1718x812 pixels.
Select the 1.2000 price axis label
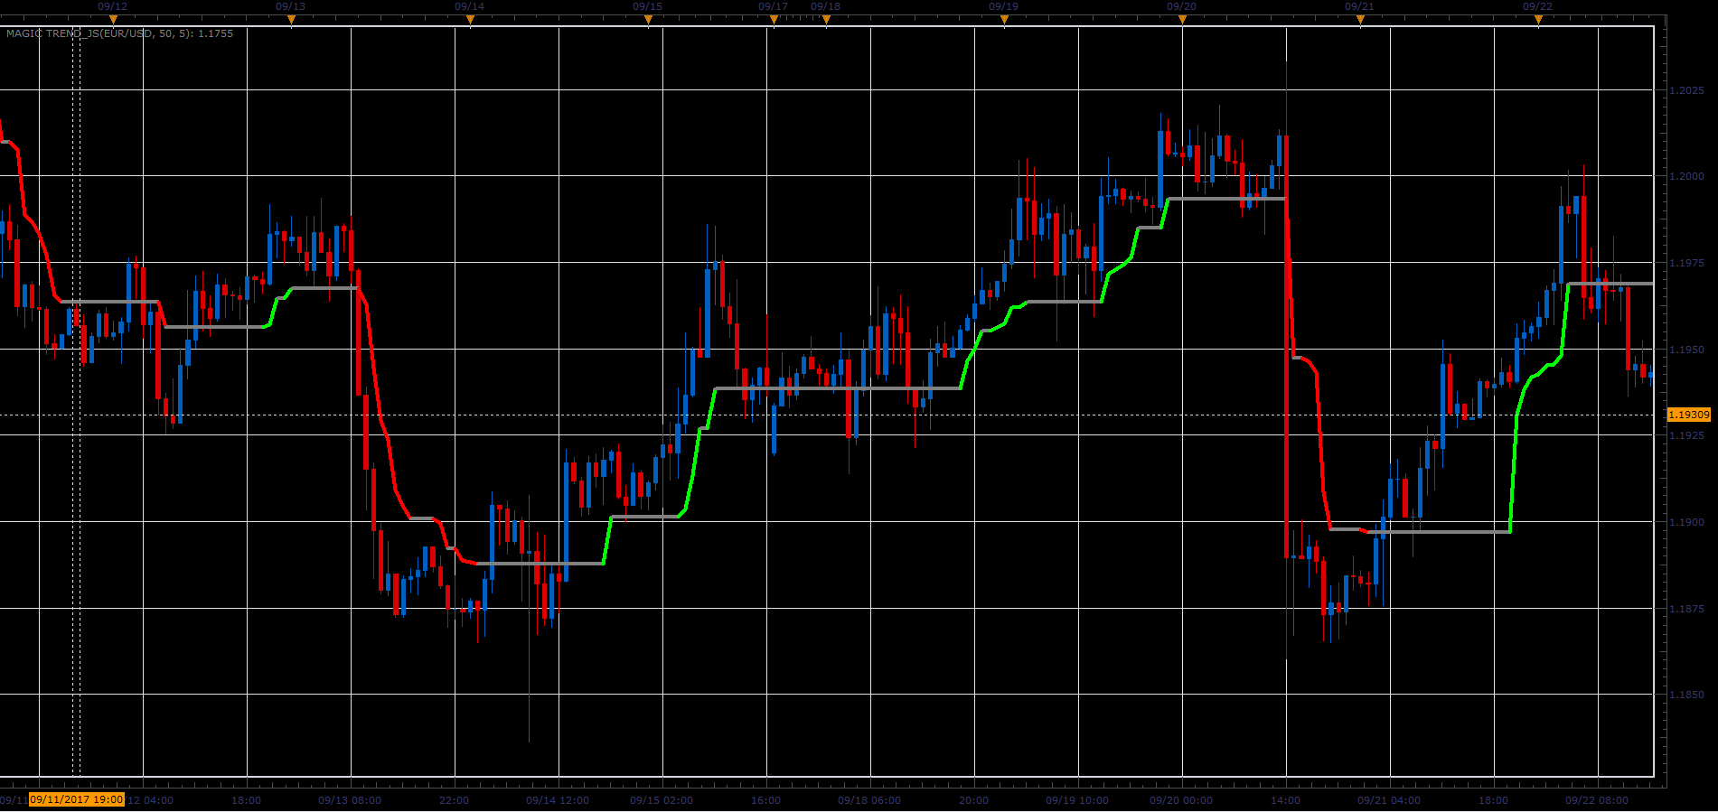pos(1686,176)
